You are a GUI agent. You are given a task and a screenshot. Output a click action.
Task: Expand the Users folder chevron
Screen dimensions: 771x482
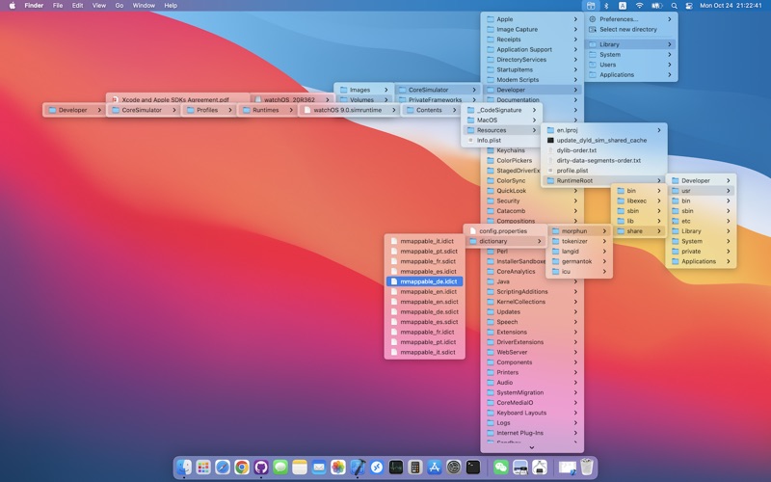click(x=669, y=65)
